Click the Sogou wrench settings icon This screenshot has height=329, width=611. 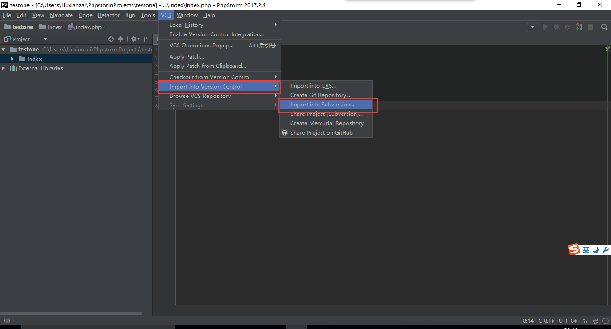(x=606, y=250)
